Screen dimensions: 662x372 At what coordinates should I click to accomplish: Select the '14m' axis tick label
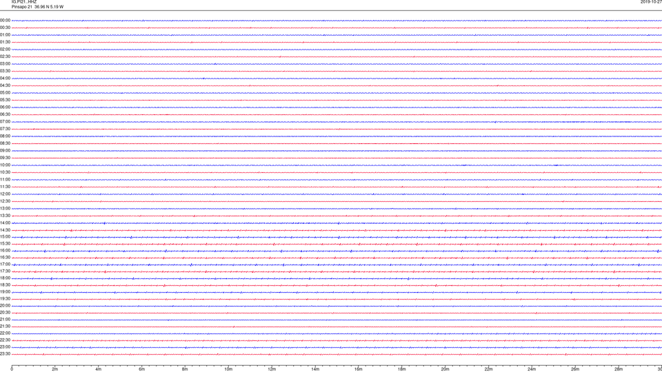click(x=315, y=369)
